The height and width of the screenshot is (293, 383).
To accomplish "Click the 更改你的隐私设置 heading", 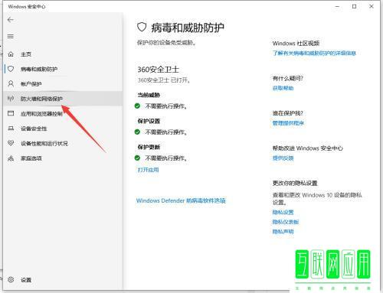I will (295, 183).
